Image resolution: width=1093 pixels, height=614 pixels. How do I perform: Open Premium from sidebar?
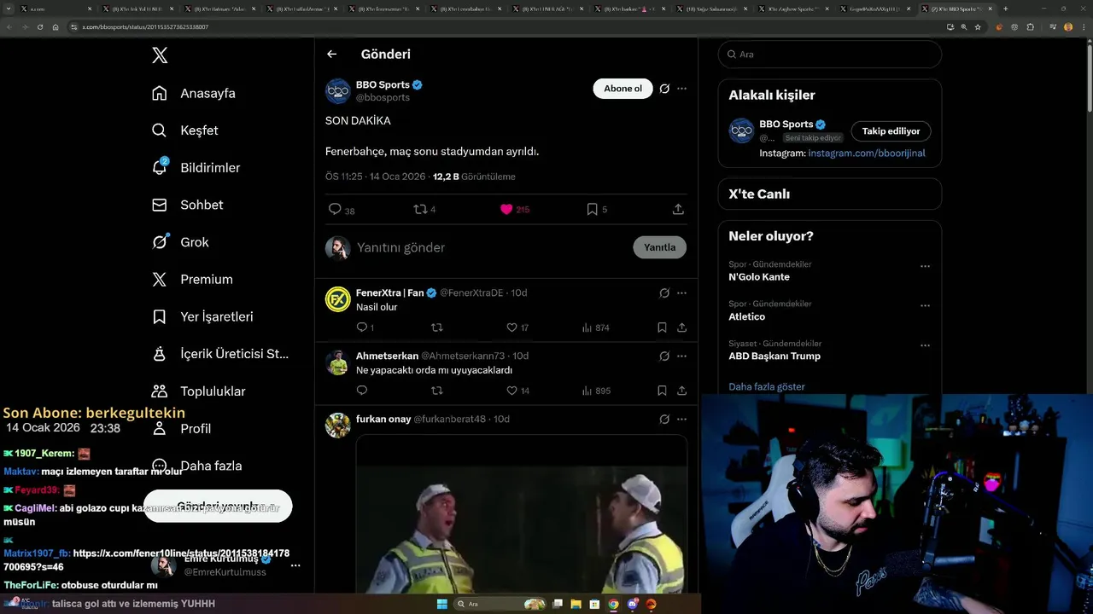tap(192, 279)
